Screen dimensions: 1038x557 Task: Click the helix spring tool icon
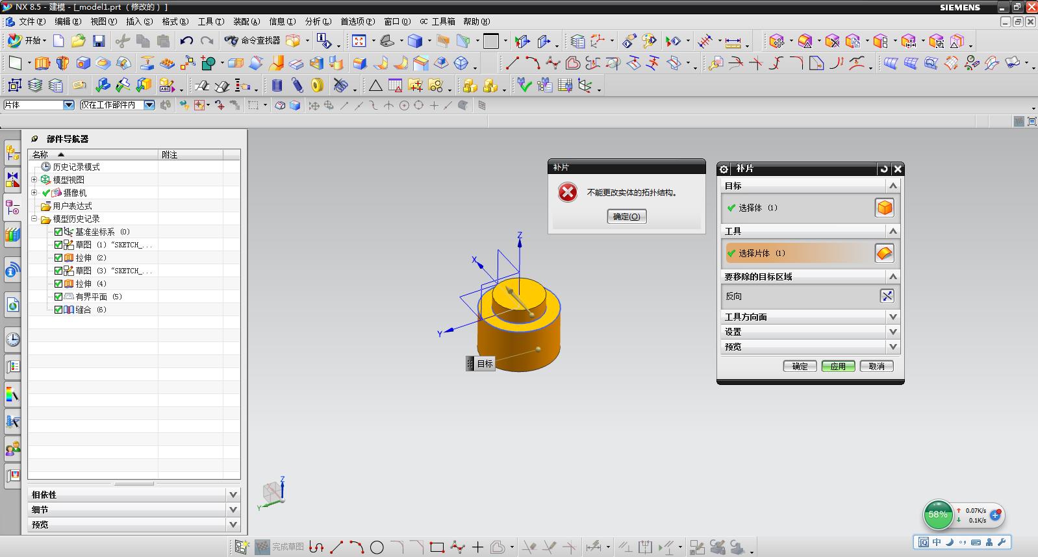[x=277, y=86]
